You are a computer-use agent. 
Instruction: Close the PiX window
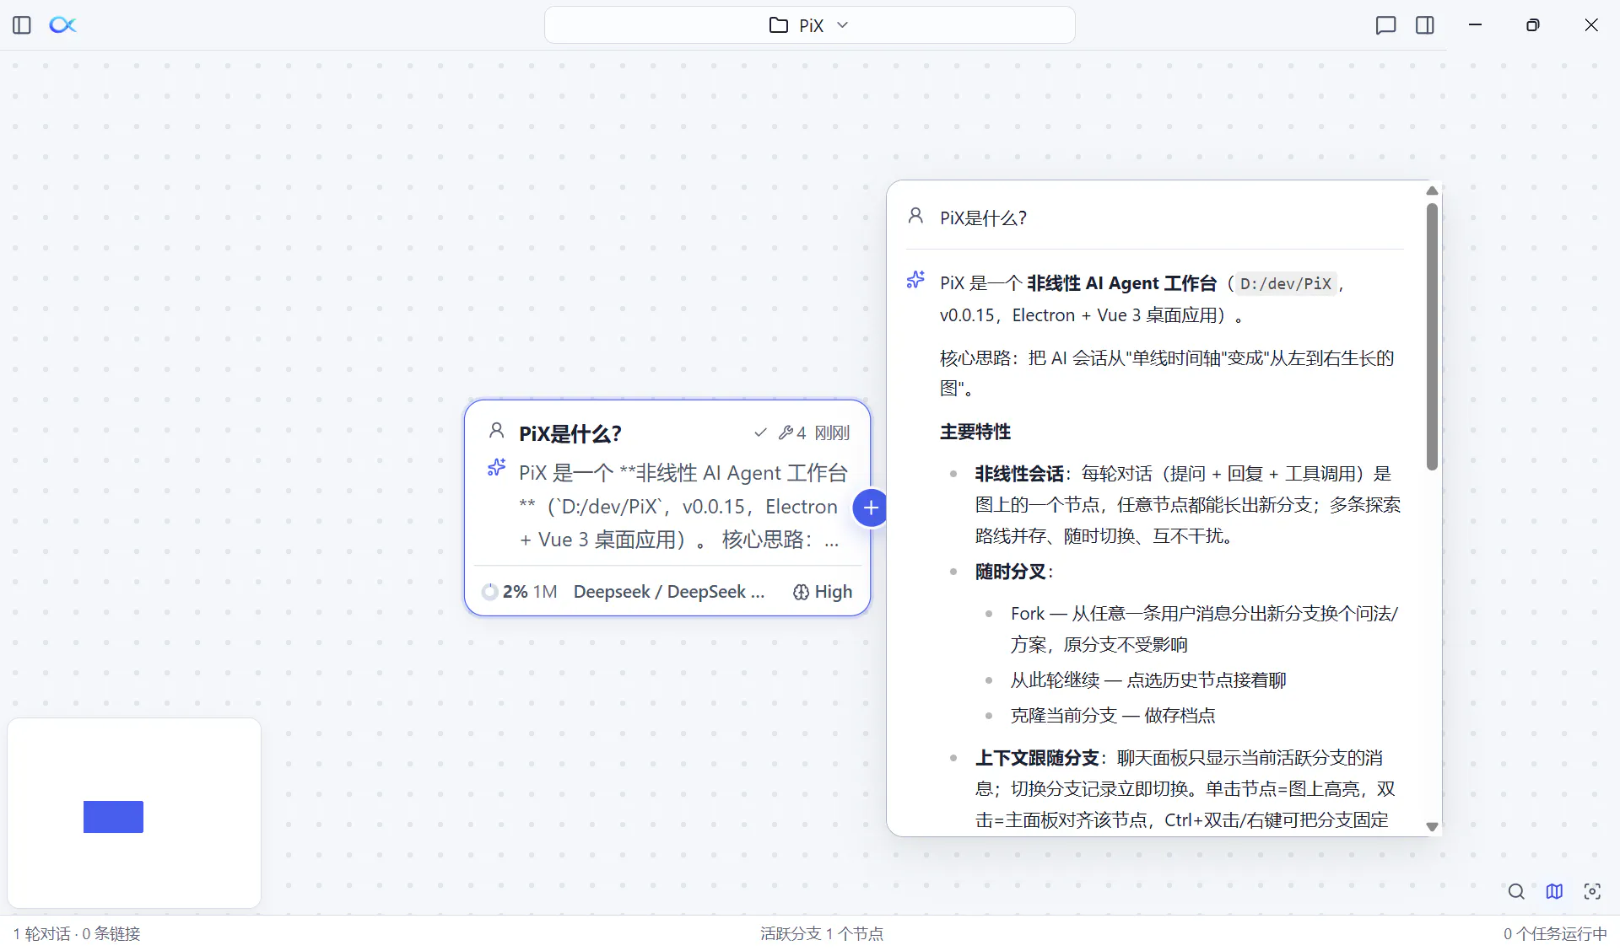[1591, 25]
